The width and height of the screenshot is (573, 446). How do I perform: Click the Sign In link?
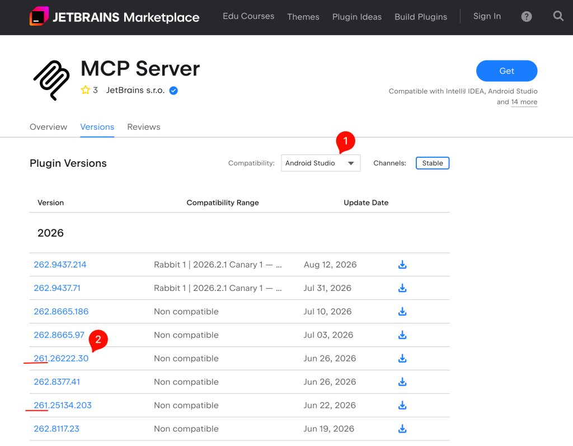(487, 16)
